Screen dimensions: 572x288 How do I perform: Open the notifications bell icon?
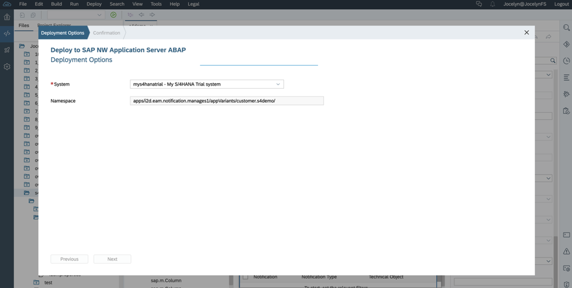pos(492,4)
